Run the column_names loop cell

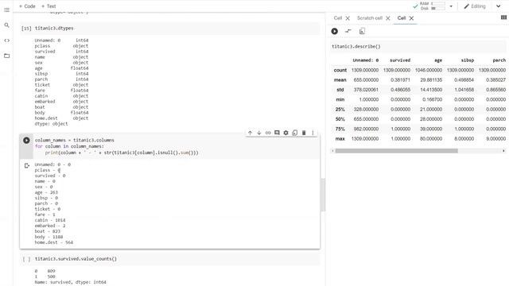[26, 141]
